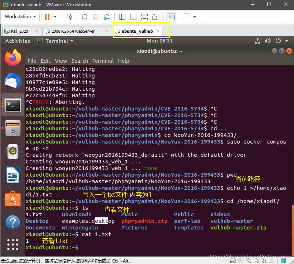Open the console view toolbar button
Image resolution: width=294 pixels, height=264 pixels.
[x=171, y=17]
